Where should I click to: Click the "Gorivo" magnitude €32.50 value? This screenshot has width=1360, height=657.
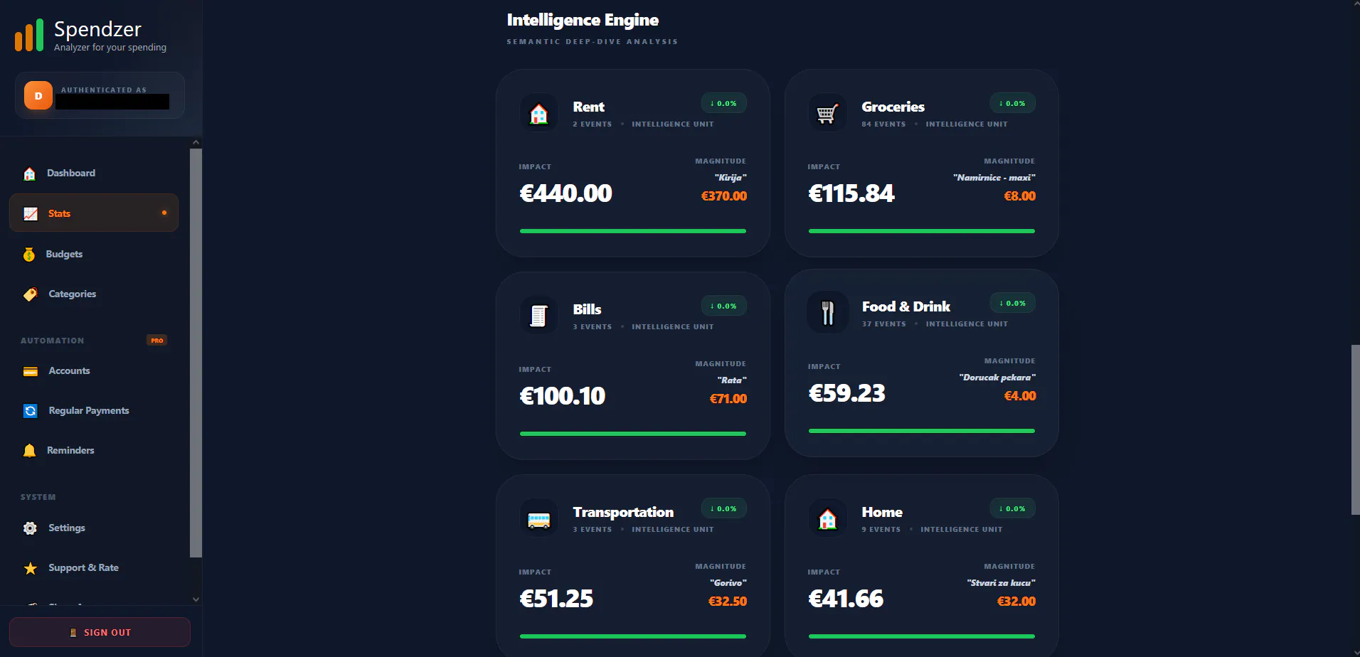[x=728, y=602]
